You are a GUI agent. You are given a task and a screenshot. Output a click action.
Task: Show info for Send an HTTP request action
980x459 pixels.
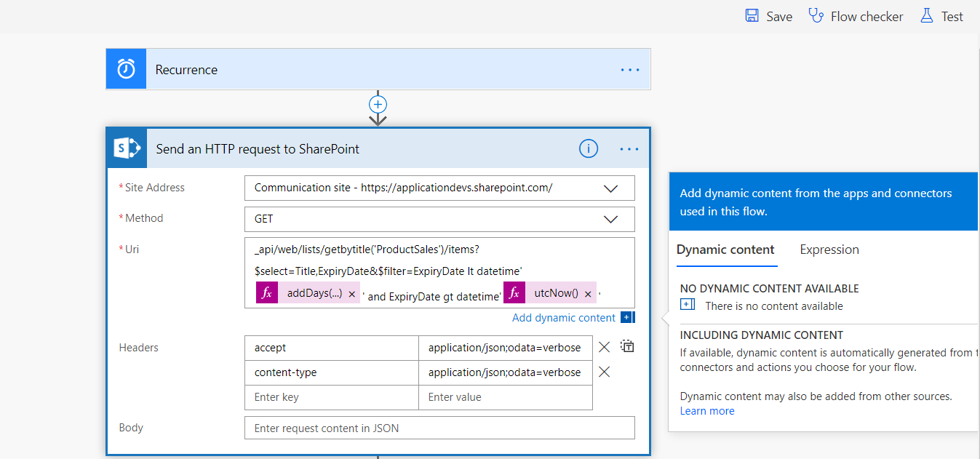click(x=588, y=149)
